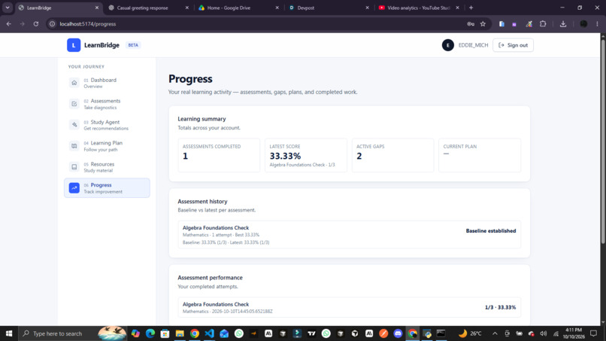Screen dimensions: 606x341
Task: Open Microsoft Edge from the taskbar
Action: coord(150,333)
